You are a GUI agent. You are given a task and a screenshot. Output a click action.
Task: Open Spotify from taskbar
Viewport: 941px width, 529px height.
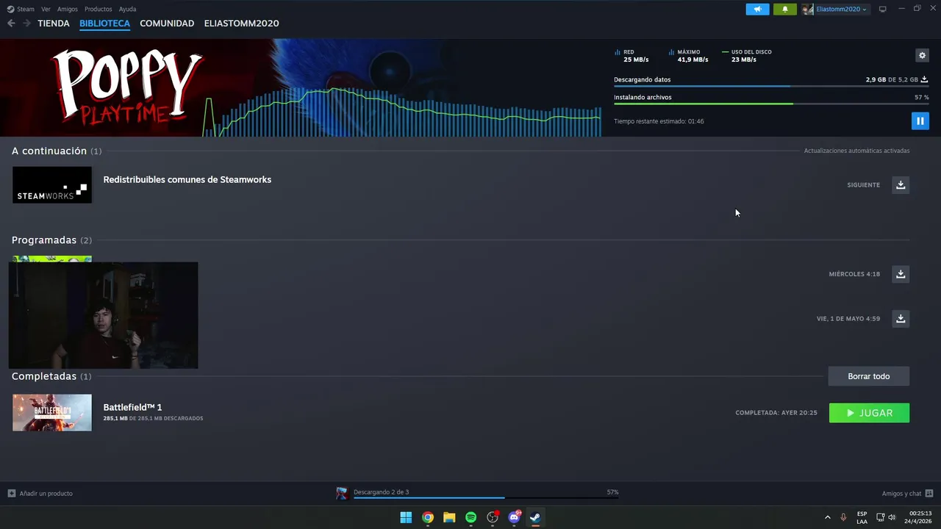pos(471,517)
